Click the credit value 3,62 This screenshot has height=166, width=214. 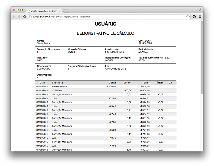[129, 94]
